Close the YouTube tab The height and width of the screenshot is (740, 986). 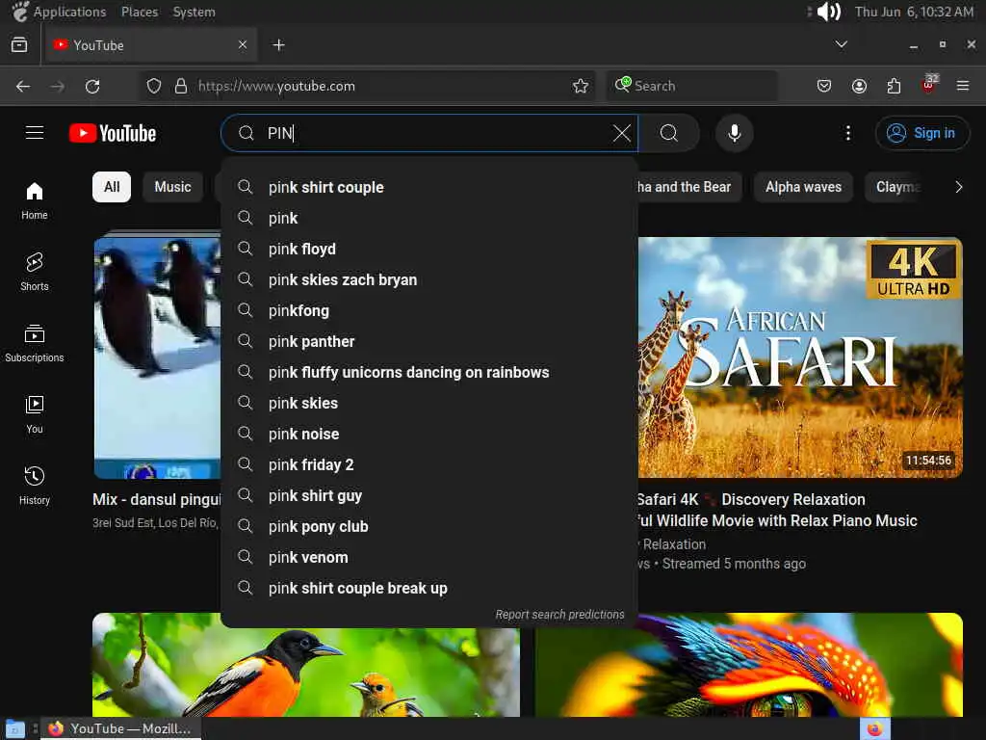tap(243, 44)
